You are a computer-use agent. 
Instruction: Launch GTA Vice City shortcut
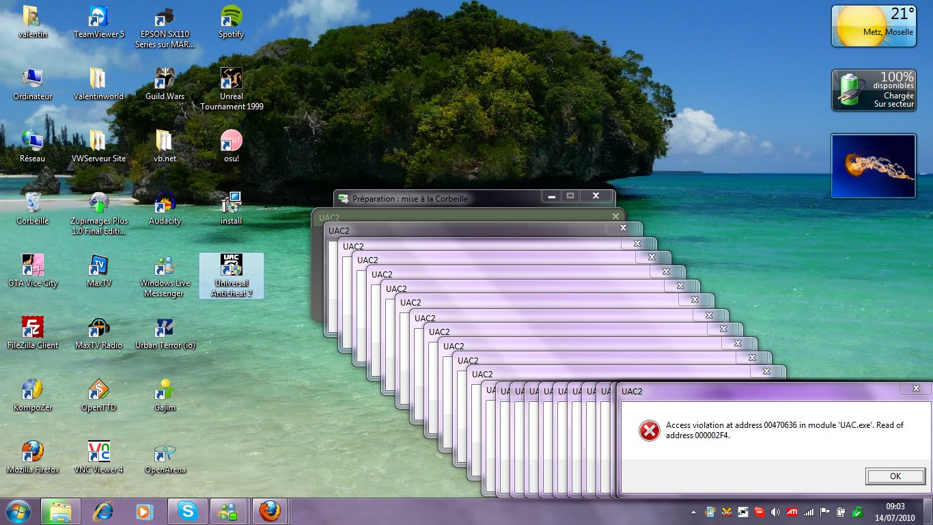click(x=32, y=271)
